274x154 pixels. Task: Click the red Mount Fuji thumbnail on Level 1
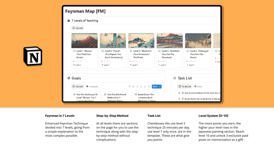(x=85, y=41)
